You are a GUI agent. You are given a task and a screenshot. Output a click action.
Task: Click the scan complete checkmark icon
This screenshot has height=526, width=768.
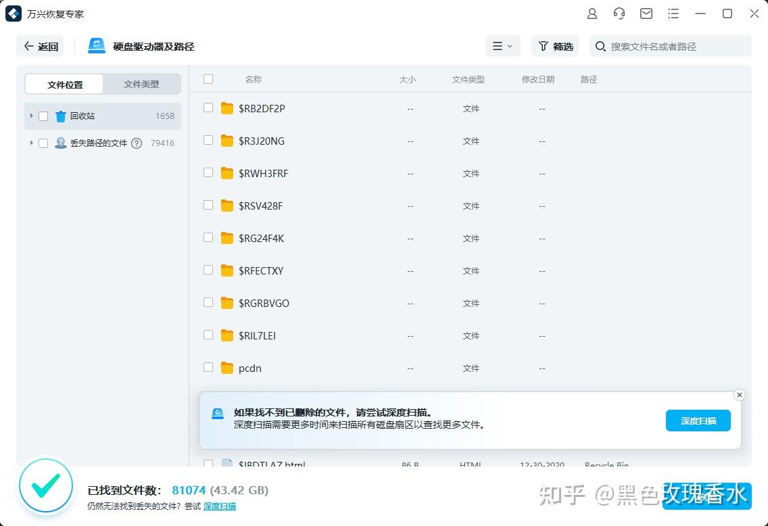pyautogui.click(x=46, y=485)
